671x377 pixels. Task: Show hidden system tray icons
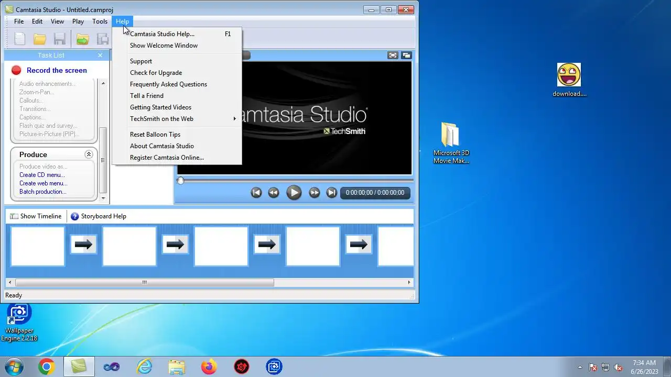tap(580, 368)
